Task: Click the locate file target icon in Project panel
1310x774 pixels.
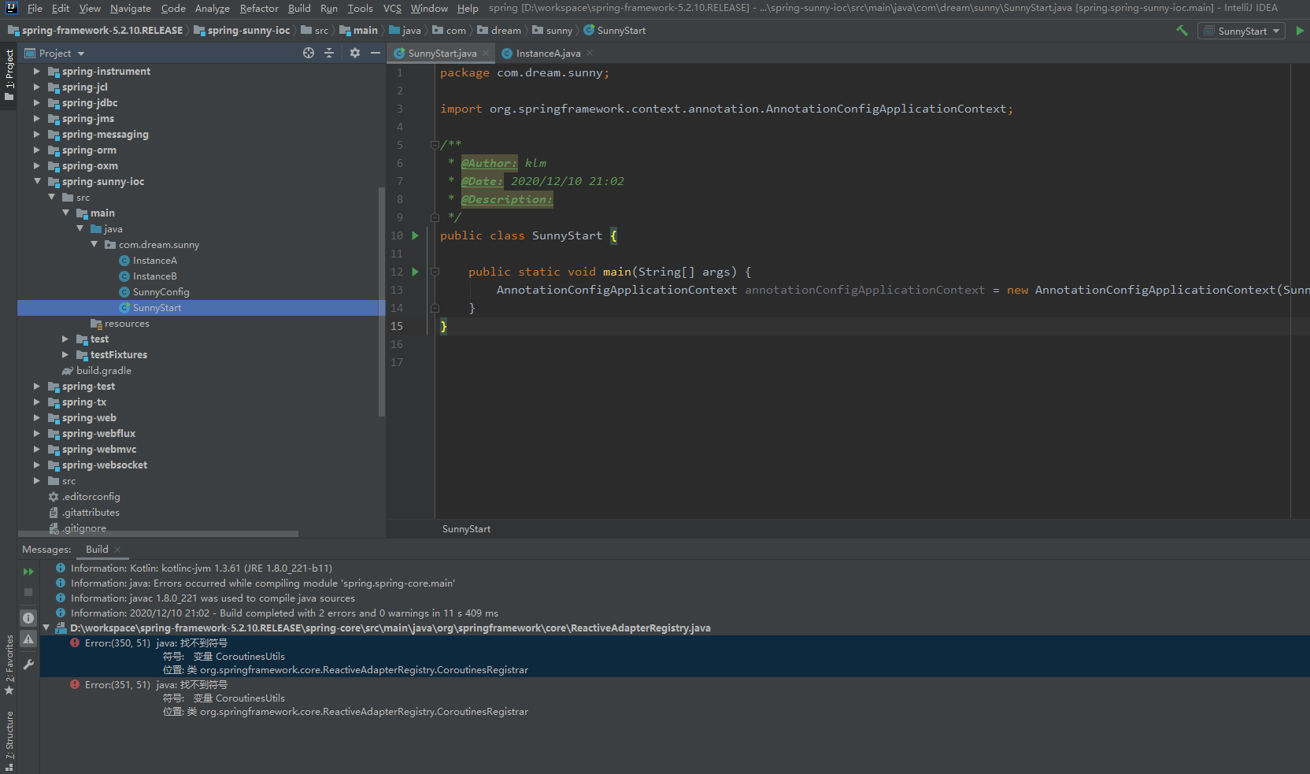Action: pyautogui.click(x=309, y=53)
